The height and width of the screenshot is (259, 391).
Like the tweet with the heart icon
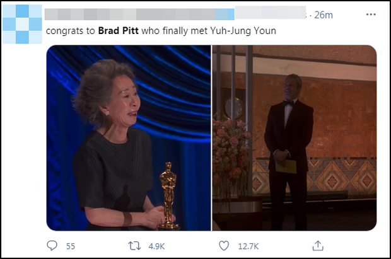225,245
